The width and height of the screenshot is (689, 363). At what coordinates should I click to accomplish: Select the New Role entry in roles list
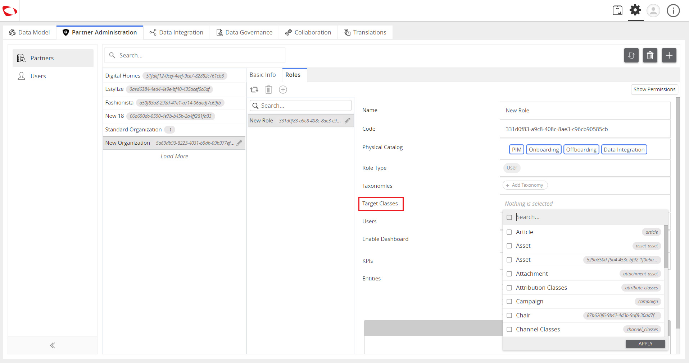pyautogui.click(x=301, y=121)
